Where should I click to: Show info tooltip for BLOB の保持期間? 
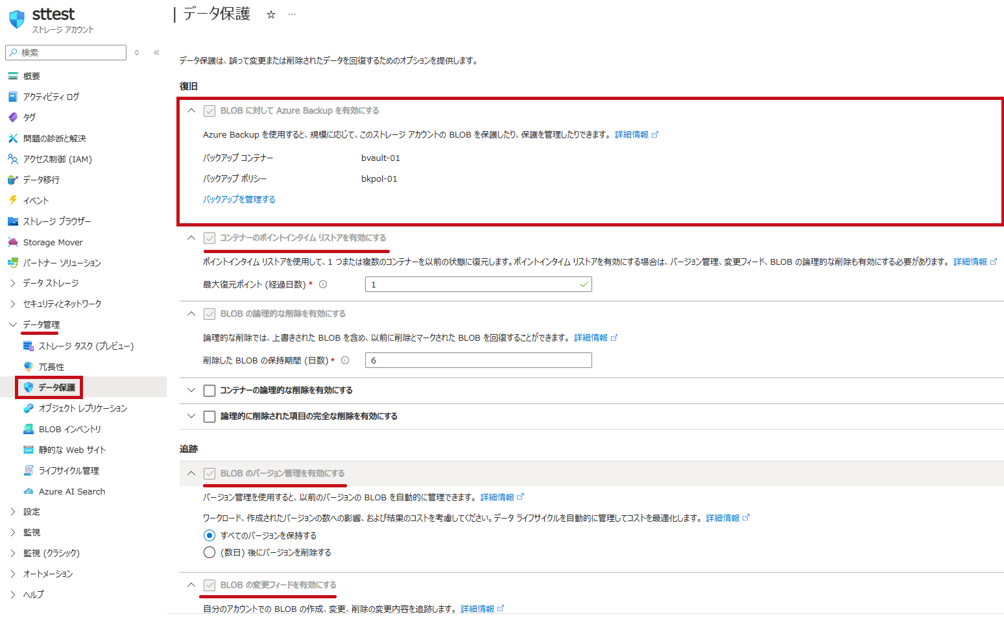[345, 360]
